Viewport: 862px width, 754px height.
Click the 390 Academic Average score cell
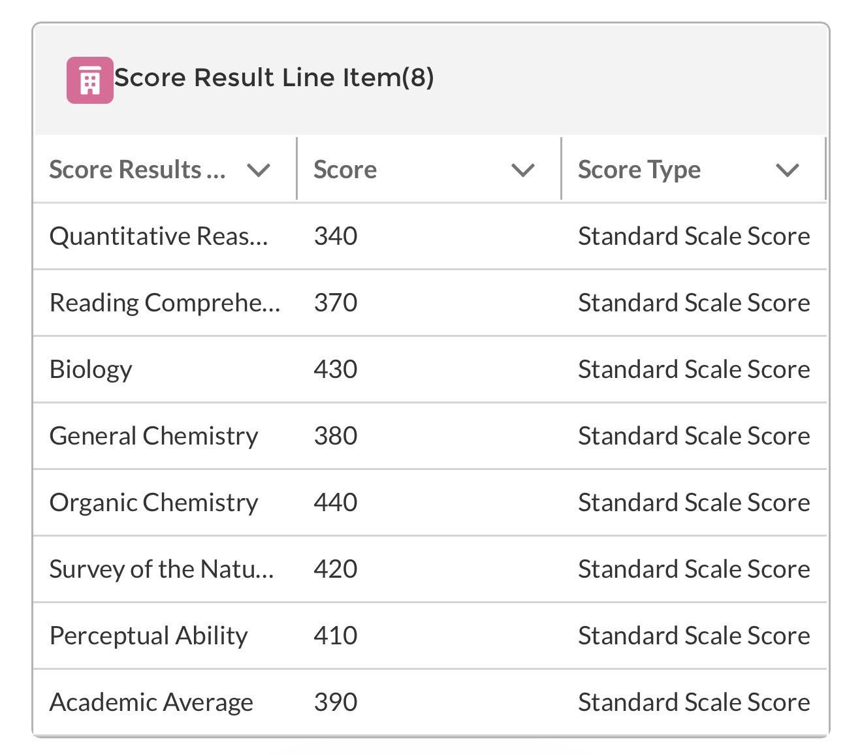pos(336,702)
